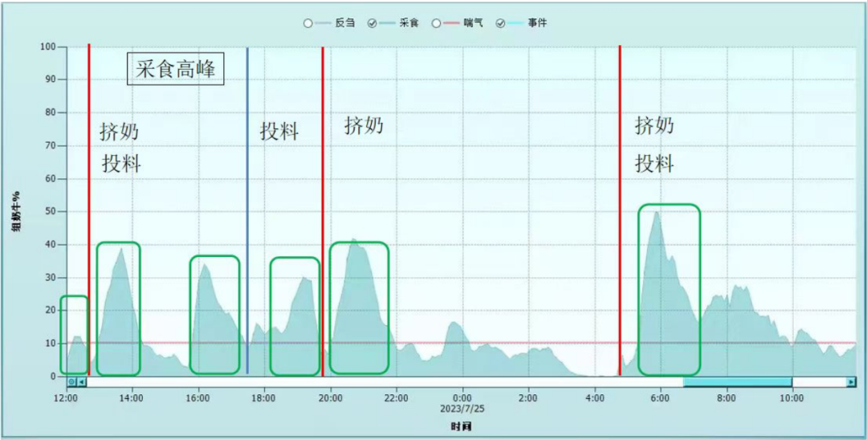Click the 0:00 tick label
This screenshot has width=867, height=440.
click(462, 397)
